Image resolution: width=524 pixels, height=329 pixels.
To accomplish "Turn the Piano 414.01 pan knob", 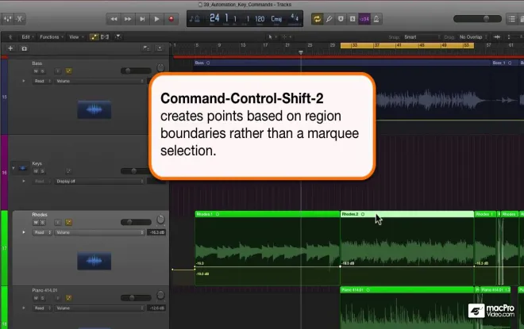I will pyautogui.click(x=160, y=295).
